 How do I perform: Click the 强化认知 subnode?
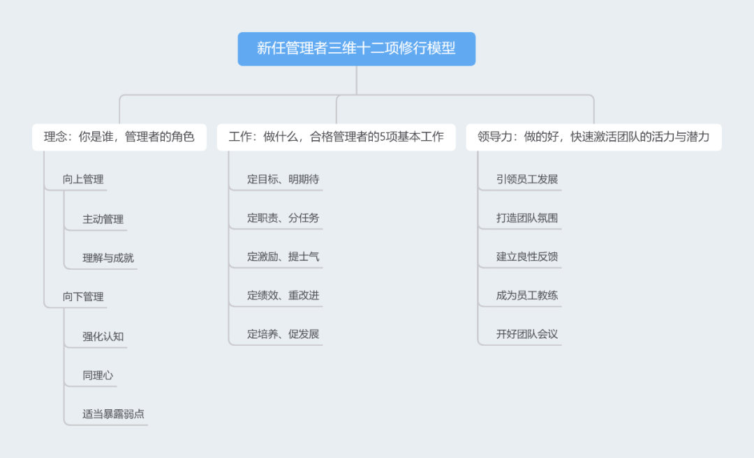(x=103, y=337)
